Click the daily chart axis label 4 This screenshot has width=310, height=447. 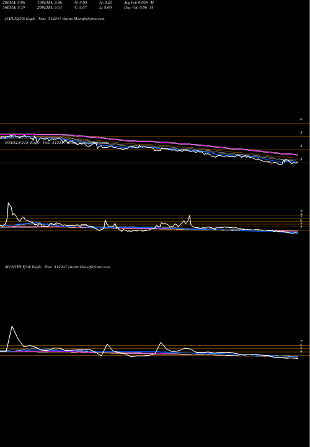pyautogui.click(x=301, y=146)
